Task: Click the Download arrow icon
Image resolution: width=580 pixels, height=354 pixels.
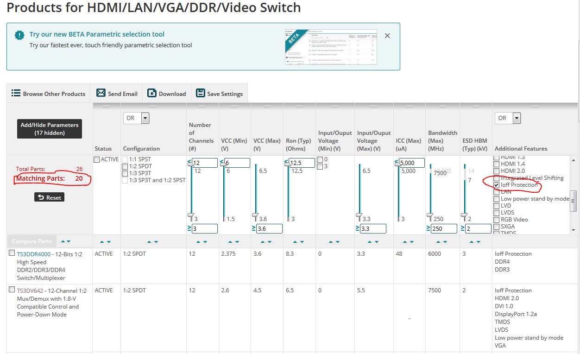Action: [152, 93]
